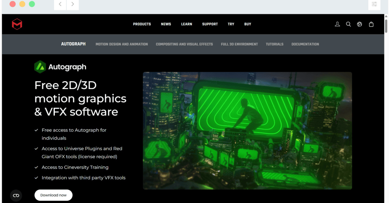This screenshot has height=203, width=390.
Task: Click 'Integration with third party VFX tools'
Action: pyautogui.click(x=83, y=177)
